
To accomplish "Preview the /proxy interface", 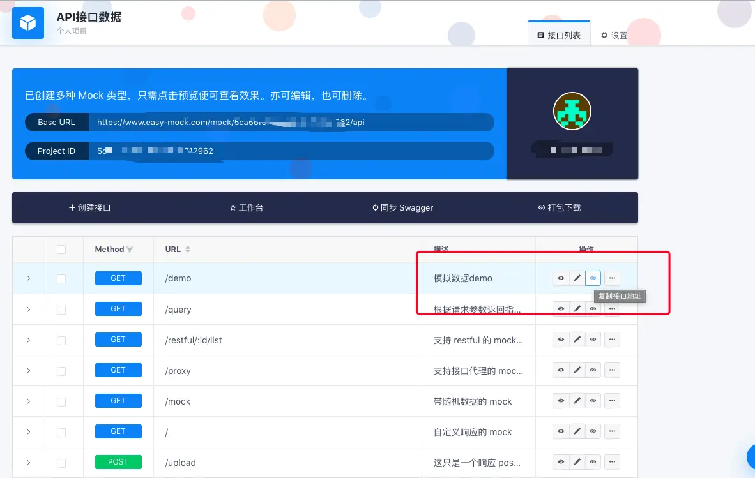I will (x=560, y=370).
